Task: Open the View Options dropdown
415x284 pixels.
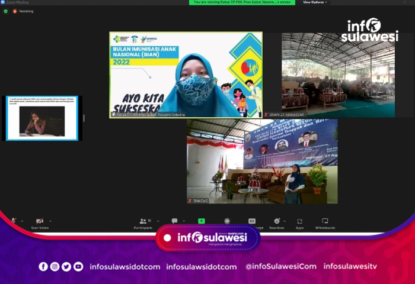Action: 315,2
